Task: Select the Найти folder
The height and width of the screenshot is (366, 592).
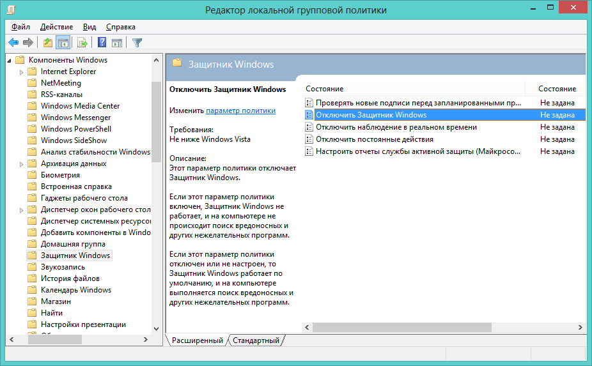Action: pos(52,313)
